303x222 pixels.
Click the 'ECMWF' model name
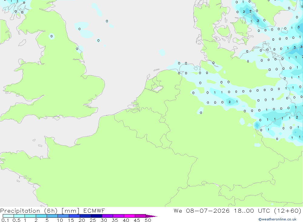pyautogui.click(x=94, y=210)
